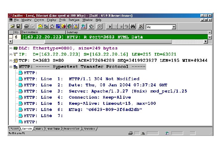Click the horizontal scrollbar left arrow
Screen dimensions: 222x166
10,41
